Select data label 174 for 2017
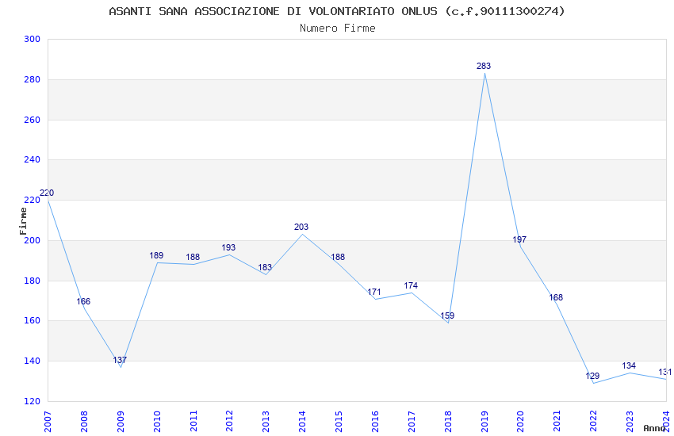Viewport: 674px width, 436px height. (x=411, y=285)
